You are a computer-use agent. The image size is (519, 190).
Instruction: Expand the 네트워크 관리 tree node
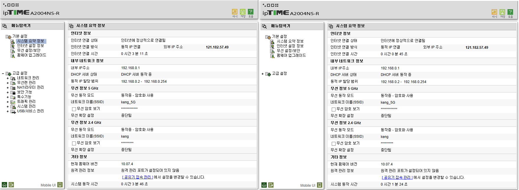[8, 78]
